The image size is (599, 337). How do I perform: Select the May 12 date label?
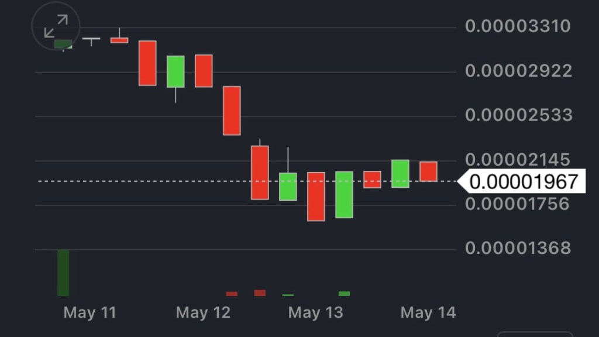pos(203,312)
